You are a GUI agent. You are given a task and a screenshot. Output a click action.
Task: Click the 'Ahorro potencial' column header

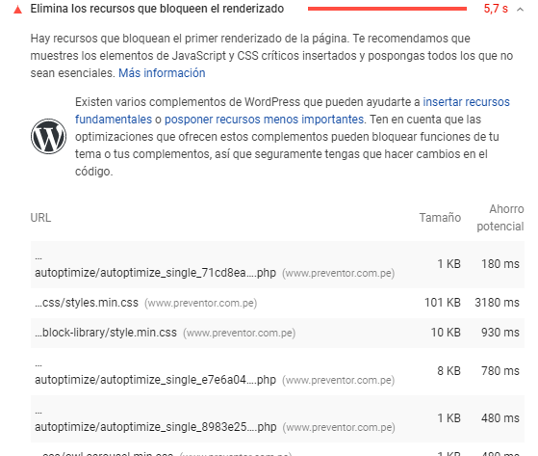pyautogui.click(x=500, y=218)
